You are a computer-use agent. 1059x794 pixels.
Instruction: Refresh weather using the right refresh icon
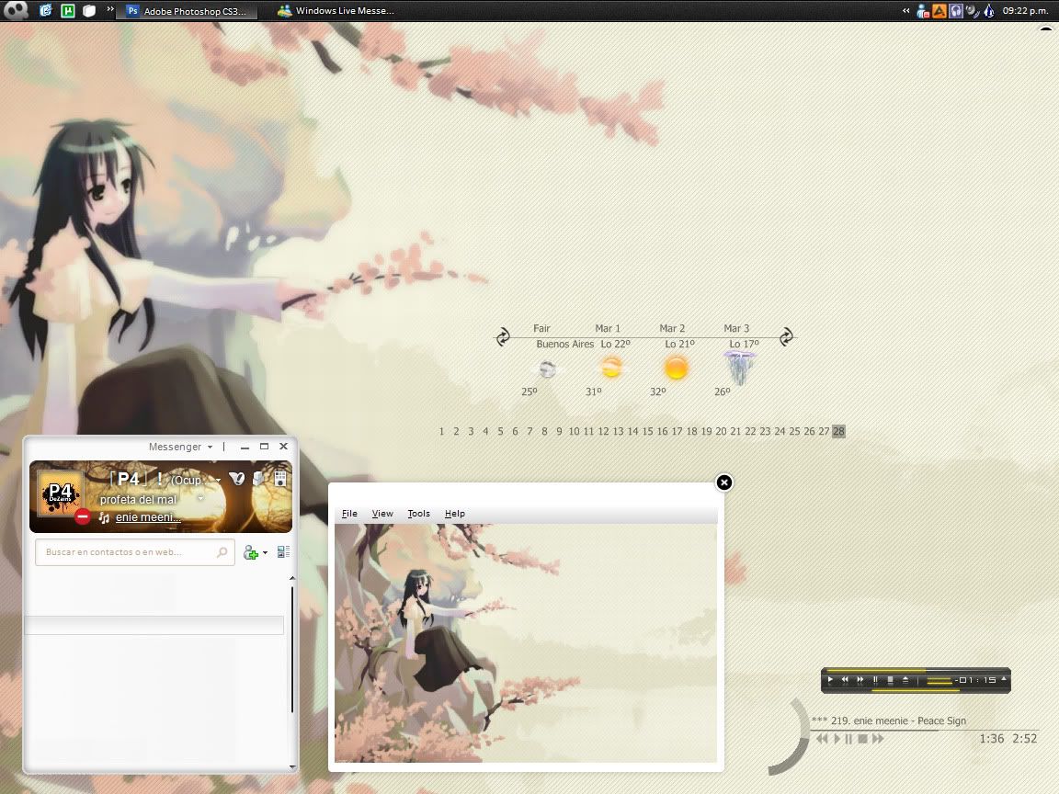[786, 336]
